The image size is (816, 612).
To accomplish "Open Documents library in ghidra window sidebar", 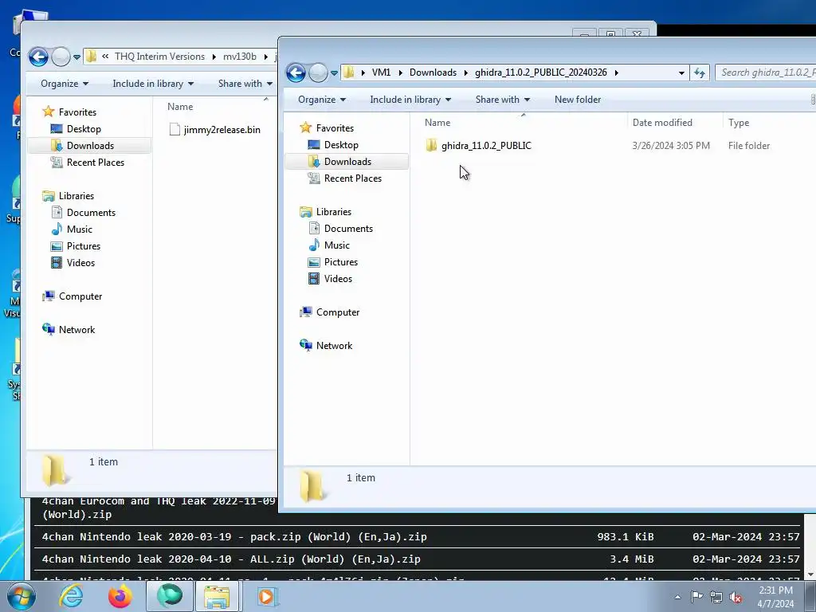I will tap(348, 229).
